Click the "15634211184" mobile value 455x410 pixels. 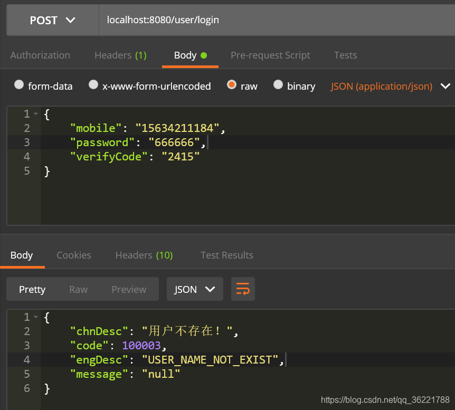pos(177,128)
